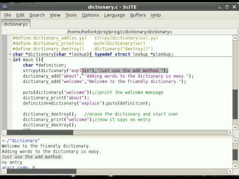The image size is (239, 179).
Task: Click the 'dictionary_print("about");' line
Action: (56, 98)
